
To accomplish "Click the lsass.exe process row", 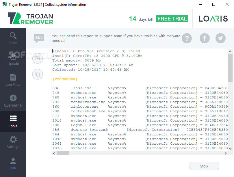I will (x=140, y=88).
